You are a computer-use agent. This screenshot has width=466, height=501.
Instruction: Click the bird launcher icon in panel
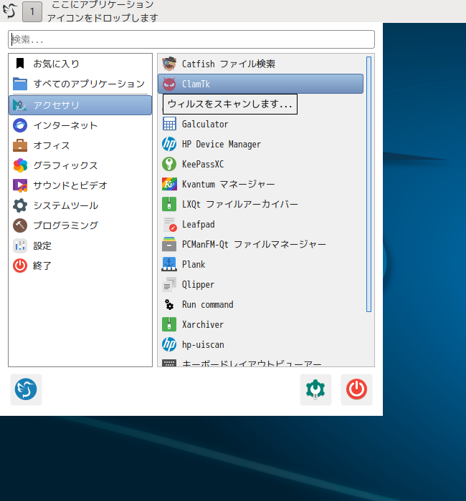(x=9, y=11)
